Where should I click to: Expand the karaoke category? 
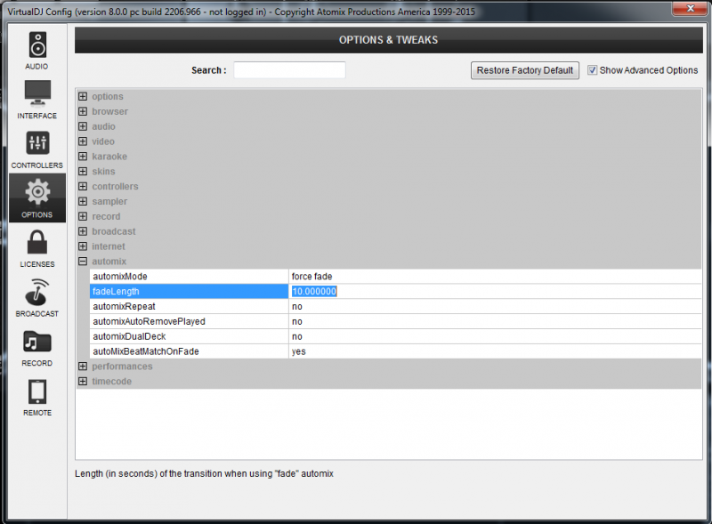pyautogui.click(x=83, y=157)
